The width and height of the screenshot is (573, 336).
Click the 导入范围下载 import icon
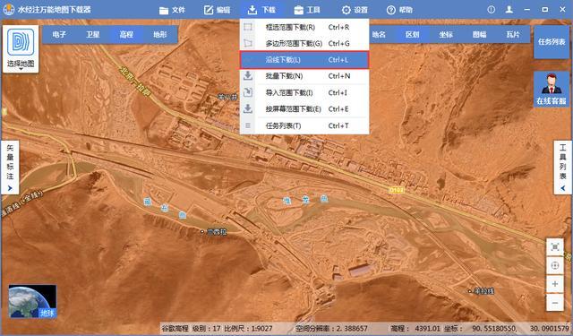(x=248, y=92)
